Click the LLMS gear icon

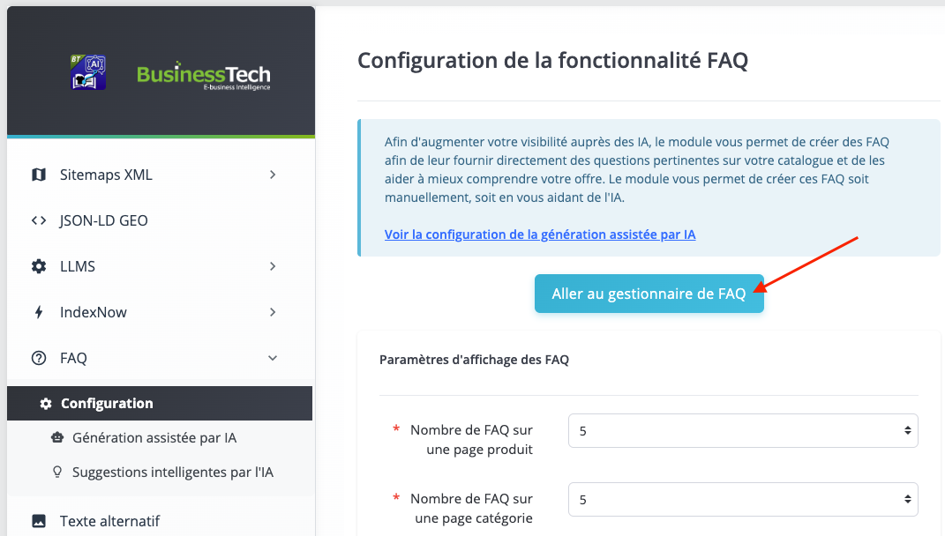[x=39, y=266]
